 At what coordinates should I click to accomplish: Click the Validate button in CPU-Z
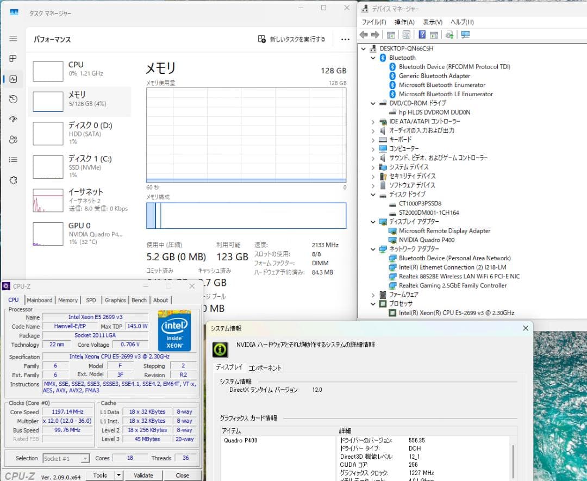[143, 475]
